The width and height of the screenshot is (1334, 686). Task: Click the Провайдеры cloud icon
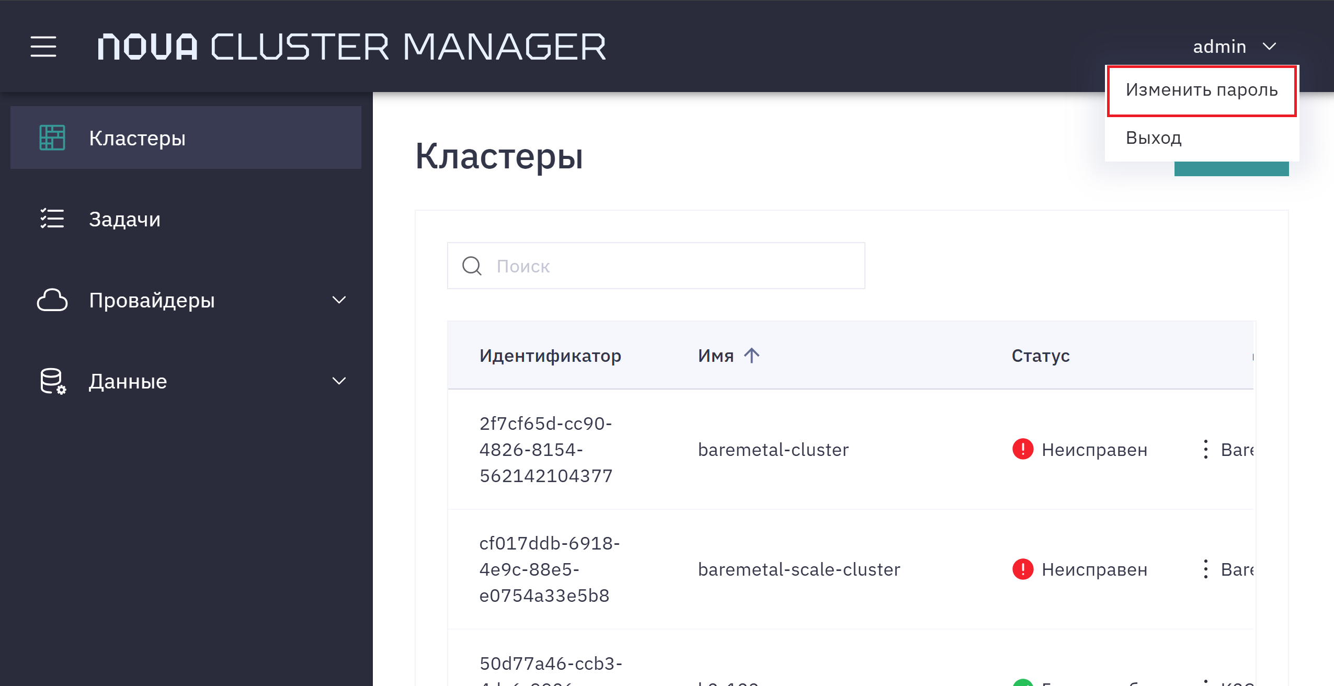tap(52, 300)
